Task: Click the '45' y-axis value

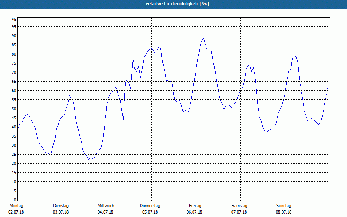Action: 14,118
